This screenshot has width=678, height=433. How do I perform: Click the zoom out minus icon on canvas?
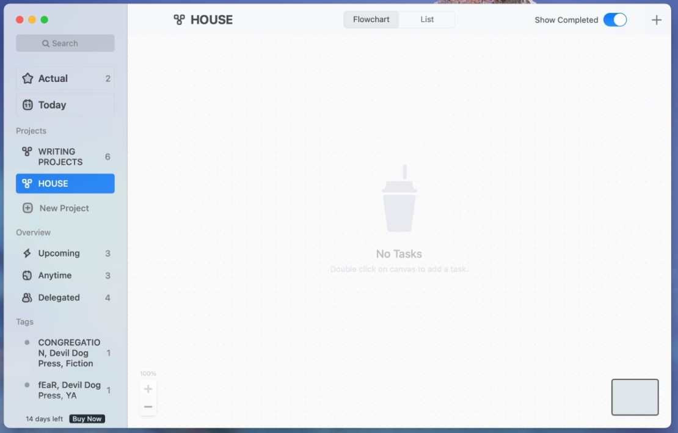[148, 406]
